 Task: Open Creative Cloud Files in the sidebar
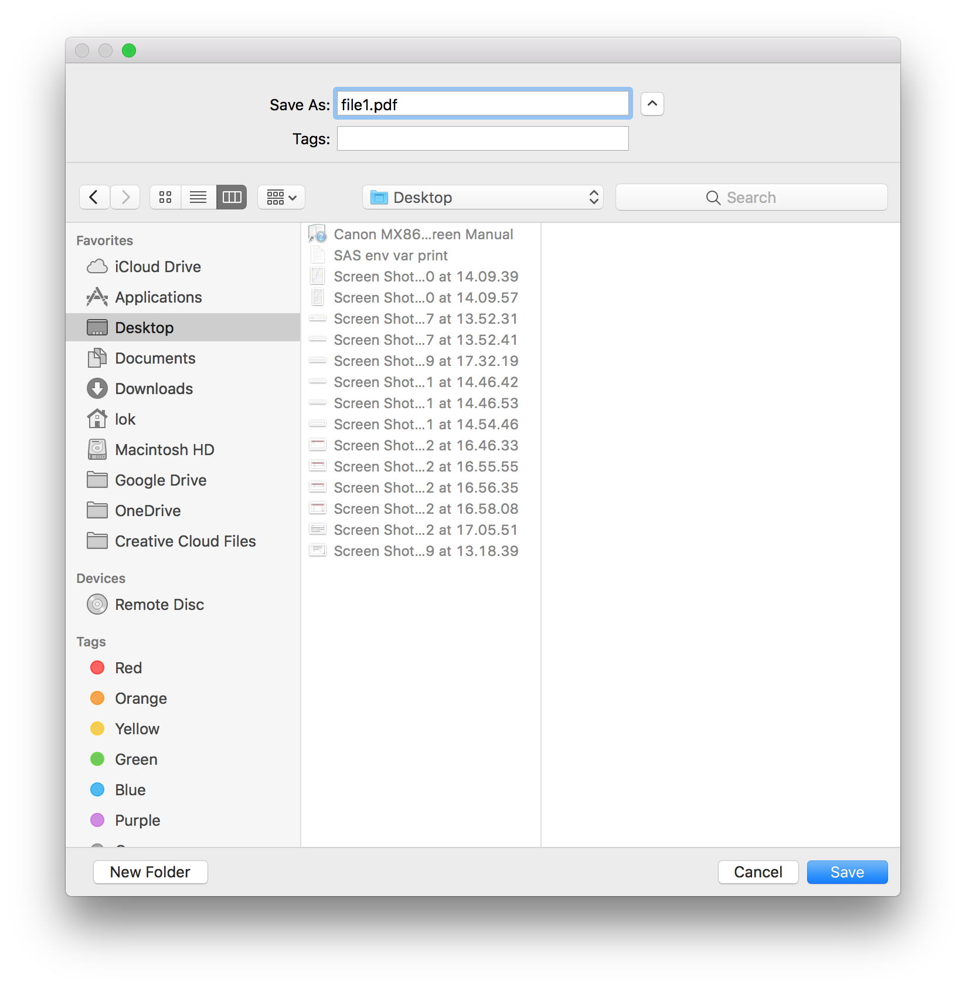tap(183, 541)
